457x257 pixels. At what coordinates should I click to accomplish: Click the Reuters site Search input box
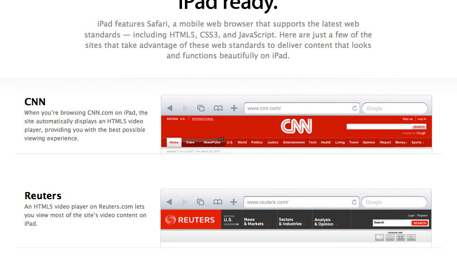tap(392, 223)
